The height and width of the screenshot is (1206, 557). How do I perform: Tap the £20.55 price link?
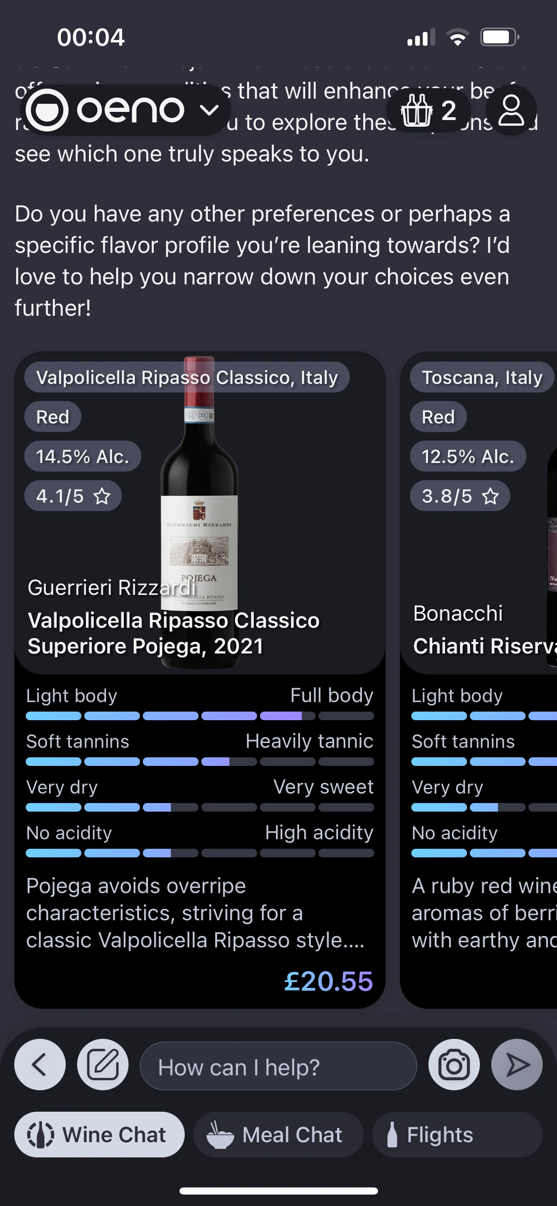328,981
